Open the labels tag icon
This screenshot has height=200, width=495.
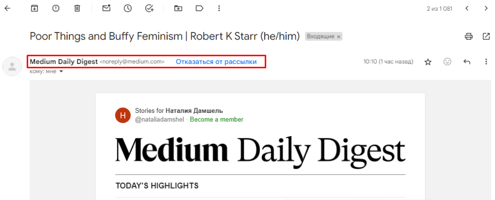point(199,8)
